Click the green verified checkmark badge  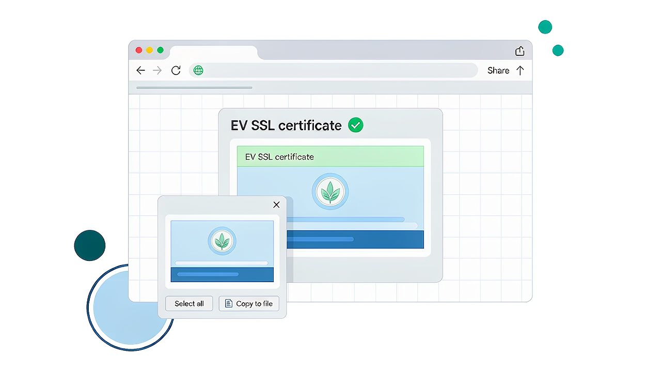click(x=355, y=125)
